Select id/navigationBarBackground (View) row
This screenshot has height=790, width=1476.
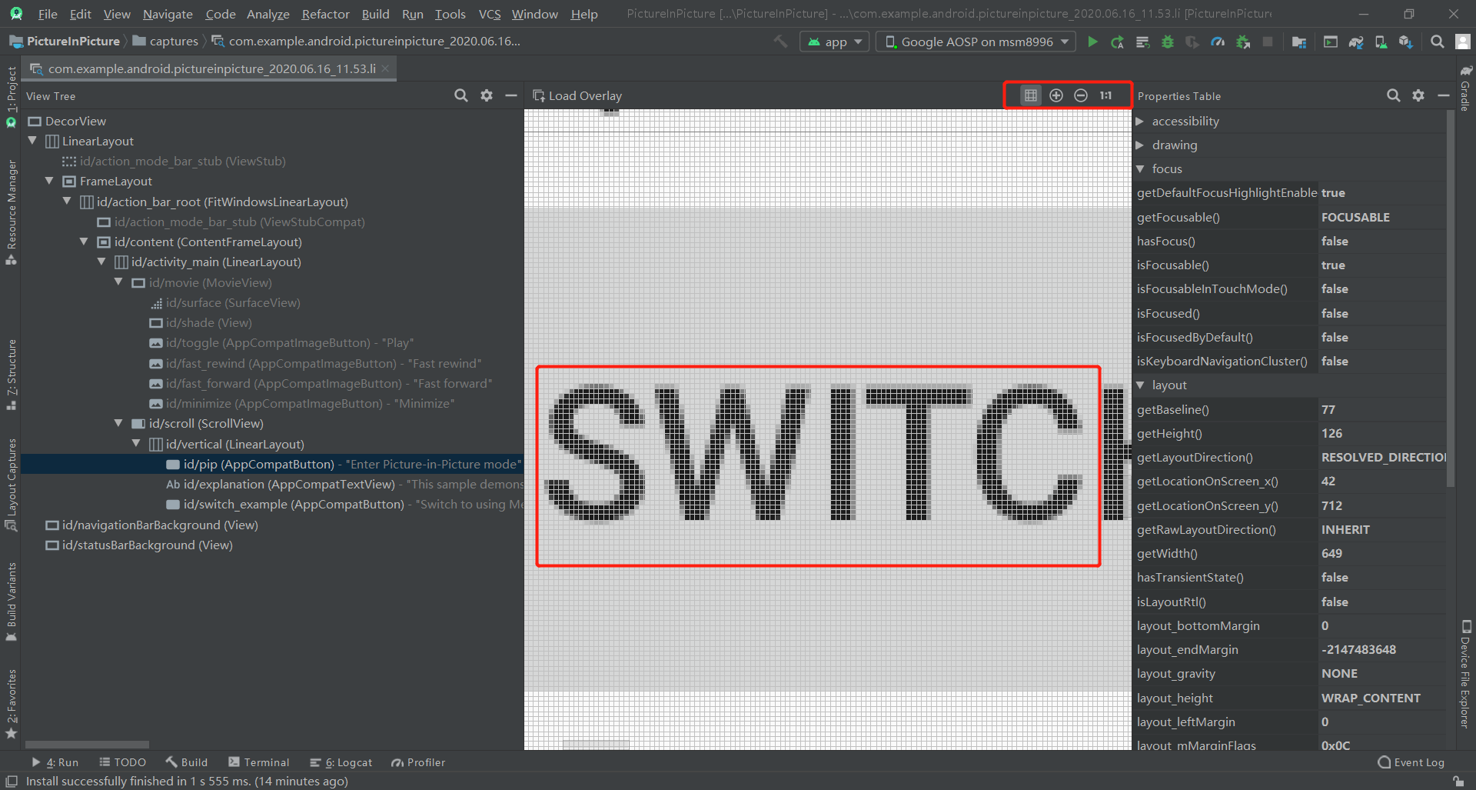(151, 525)
